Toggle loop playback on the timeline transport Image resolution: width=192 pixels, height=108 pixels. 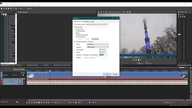coord(29,103)
